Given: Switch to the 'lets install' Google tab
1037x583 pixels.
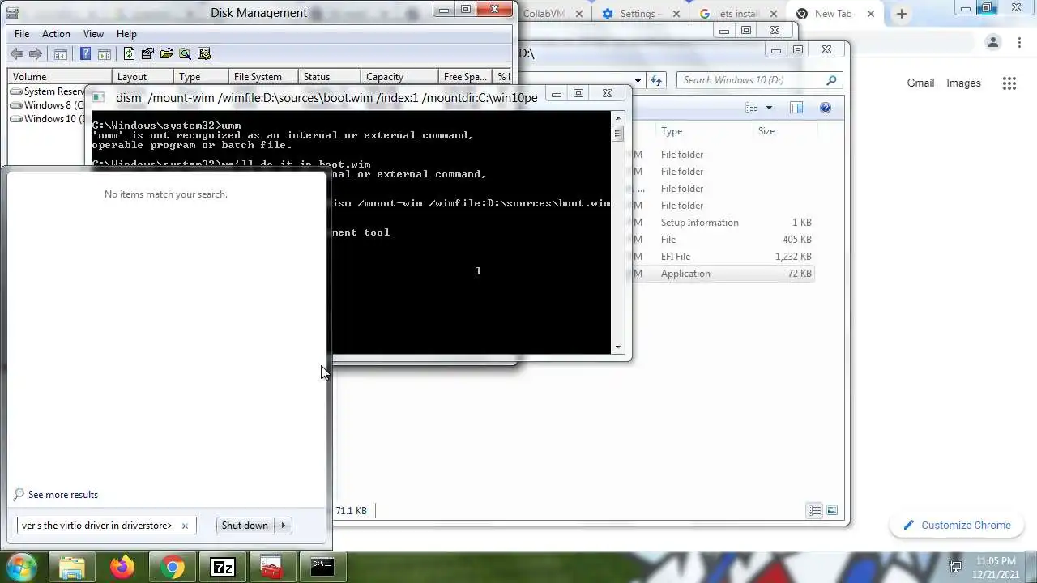Looking at the screenshot, I should click(737, 14).
